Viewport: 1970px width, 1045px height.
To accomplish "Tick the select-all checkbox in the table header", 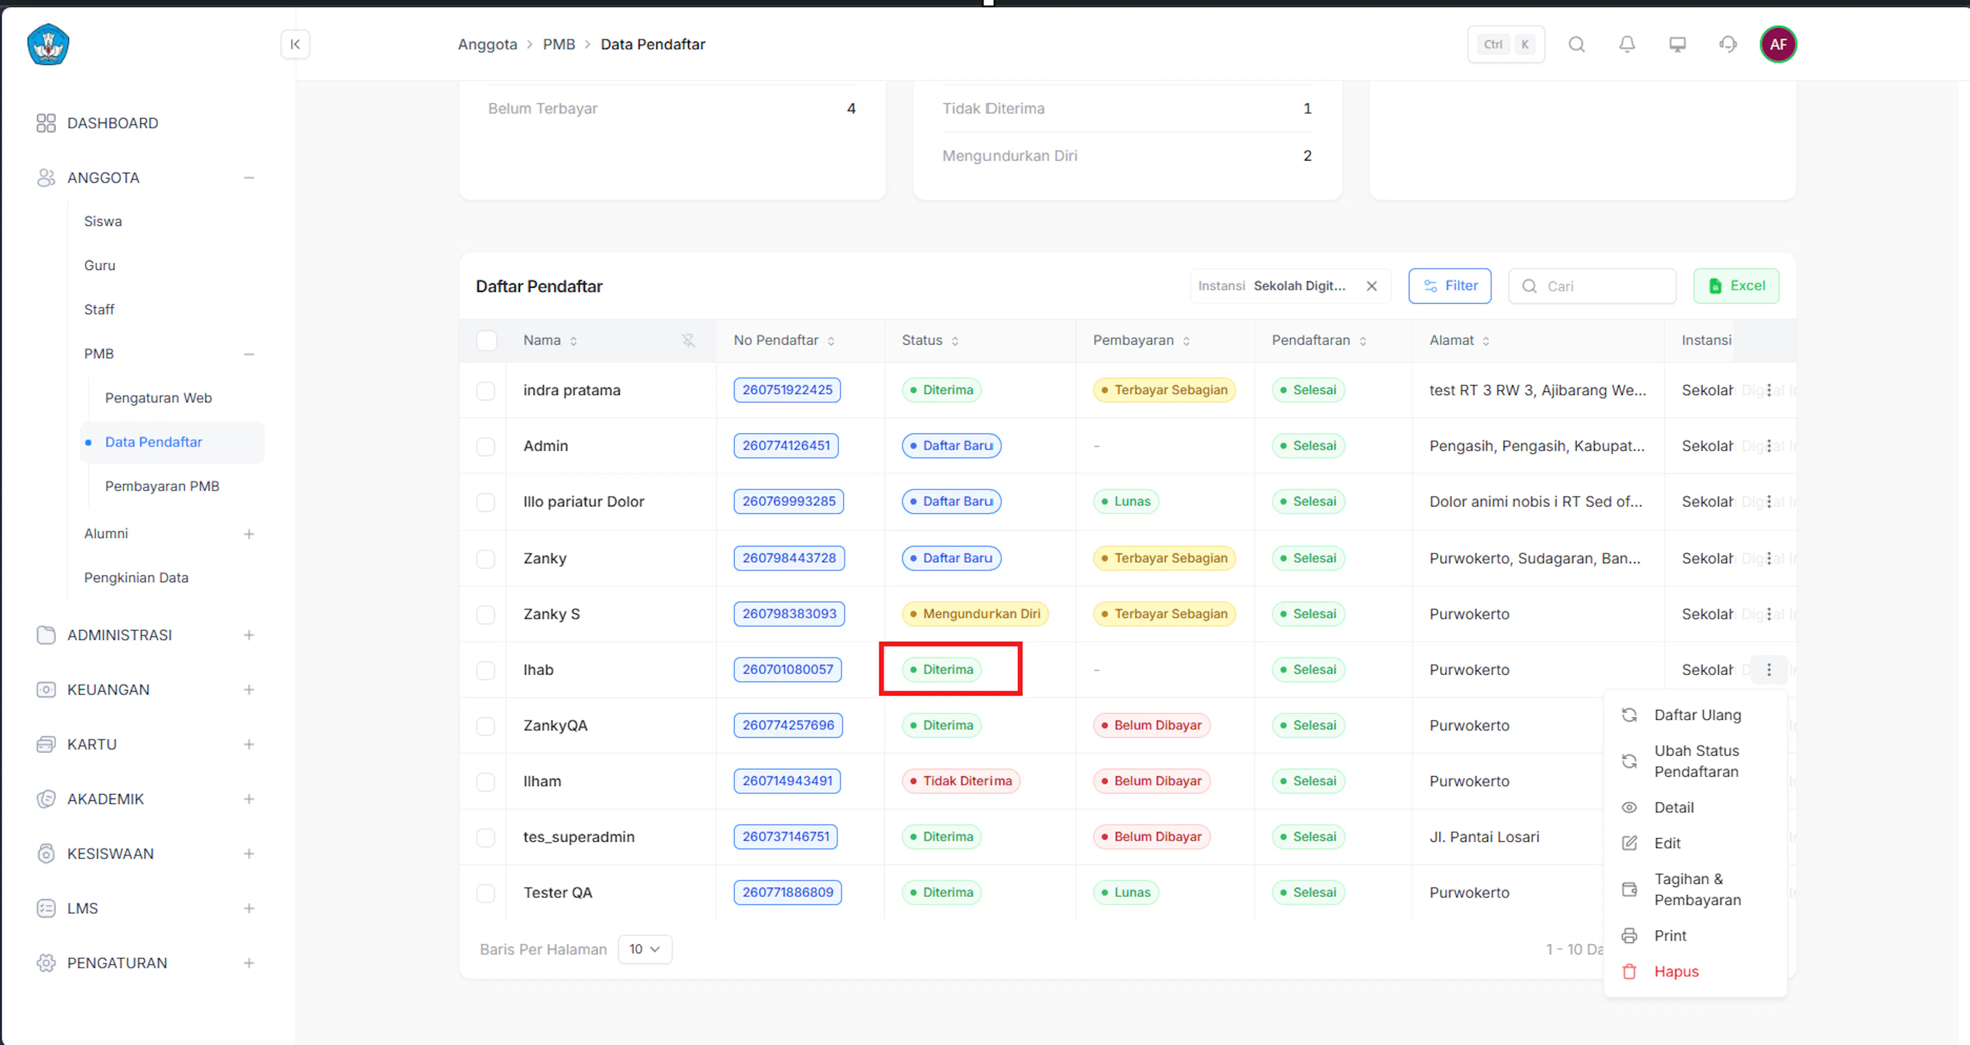I will pos(486,341).
